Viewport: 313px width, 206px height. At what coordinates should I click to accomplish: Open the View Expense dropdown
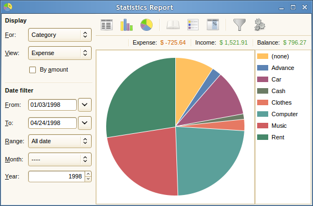60,53
